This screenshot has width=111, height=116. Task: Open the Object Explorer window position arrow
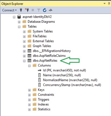tap(105, 3)
